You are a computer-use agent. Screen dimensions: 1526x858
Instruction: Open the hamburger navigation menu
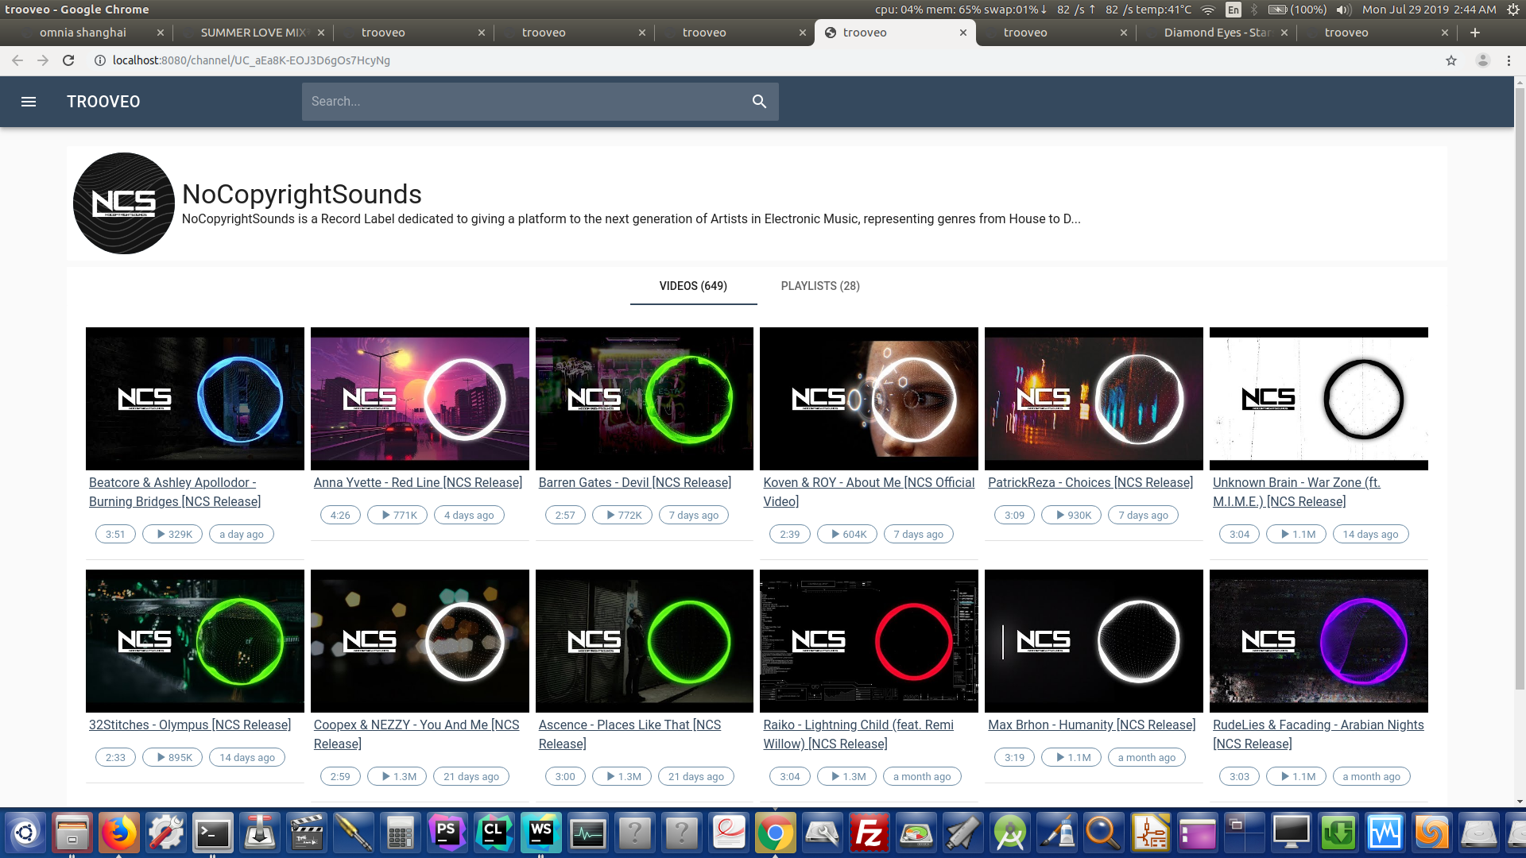pos(29,102)
